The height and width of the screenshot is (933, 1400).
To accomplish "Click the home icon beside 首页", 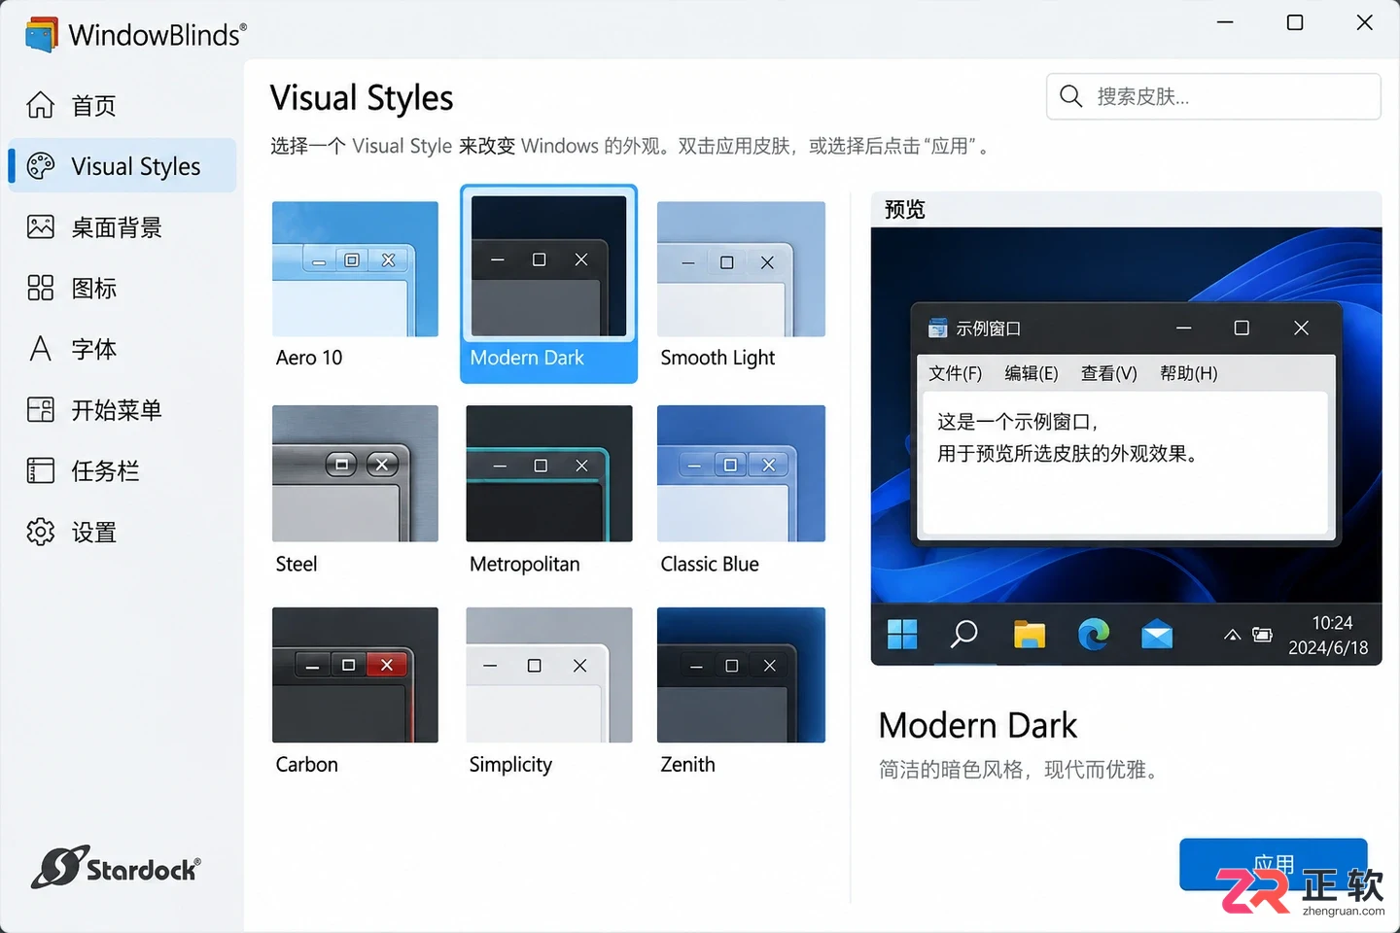I will [40, 105].
